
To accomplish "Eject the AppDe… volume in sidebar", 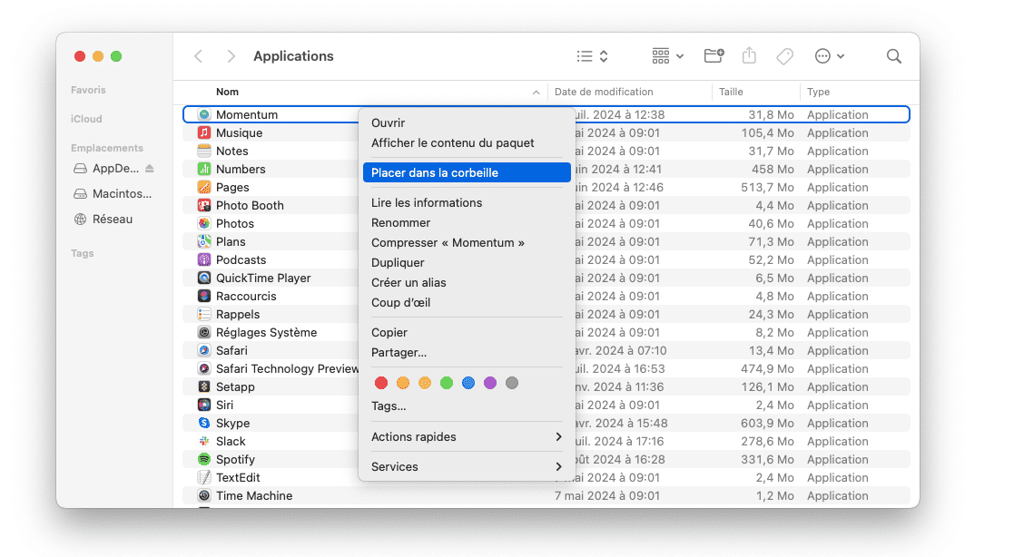I will [x=150, y=169].
